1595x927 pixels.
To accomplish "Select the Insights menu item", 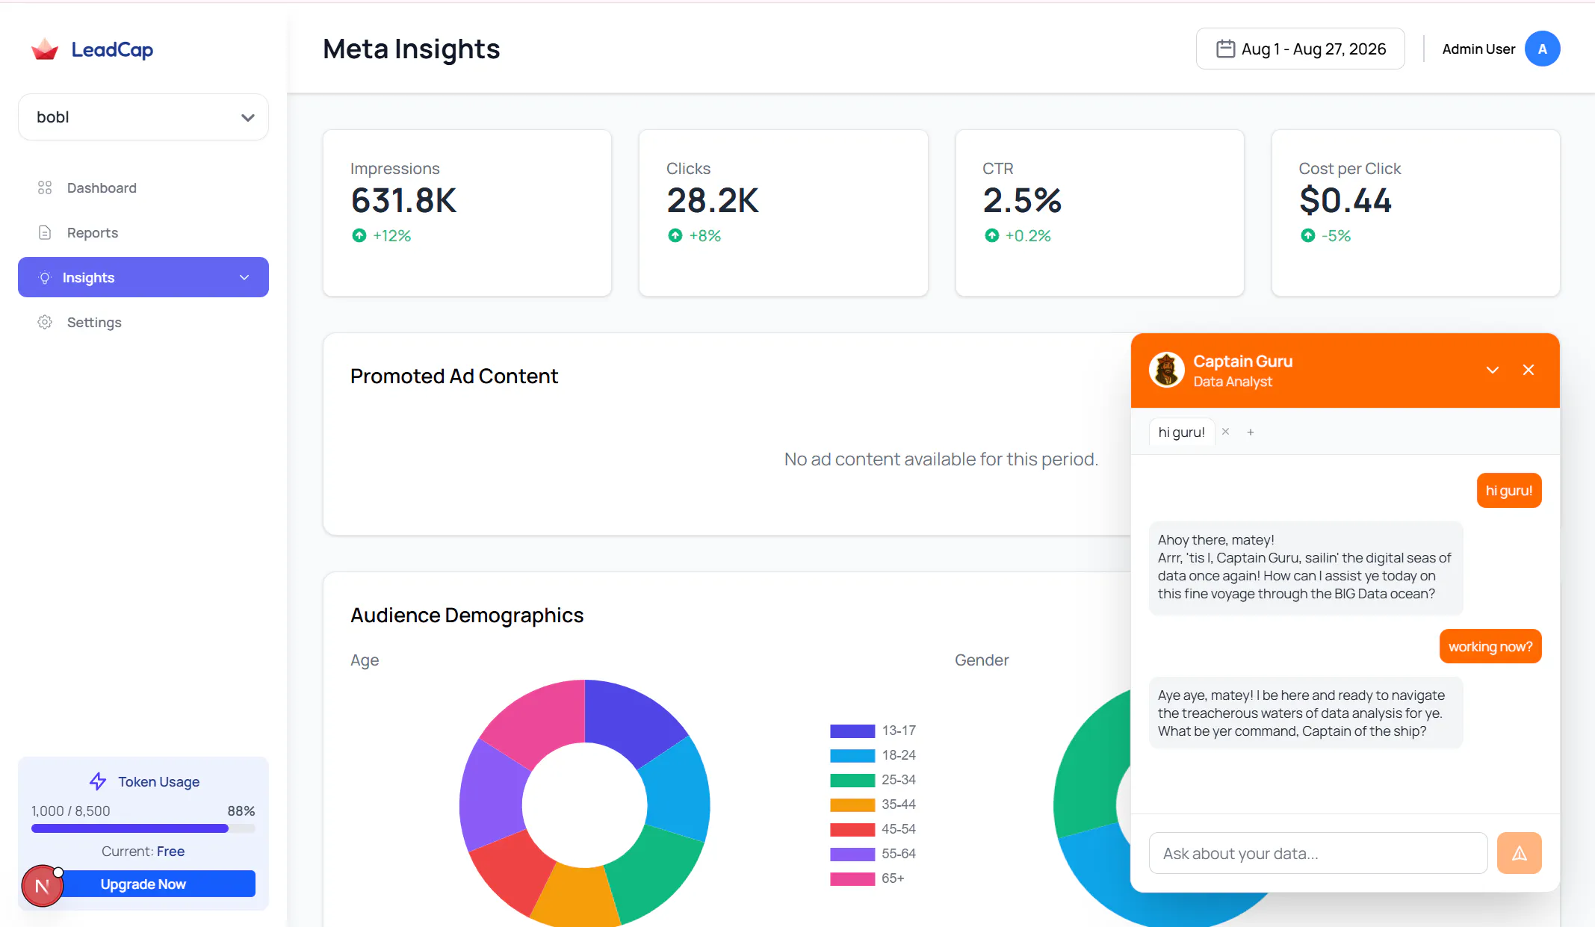I will [x=143, y=277].
